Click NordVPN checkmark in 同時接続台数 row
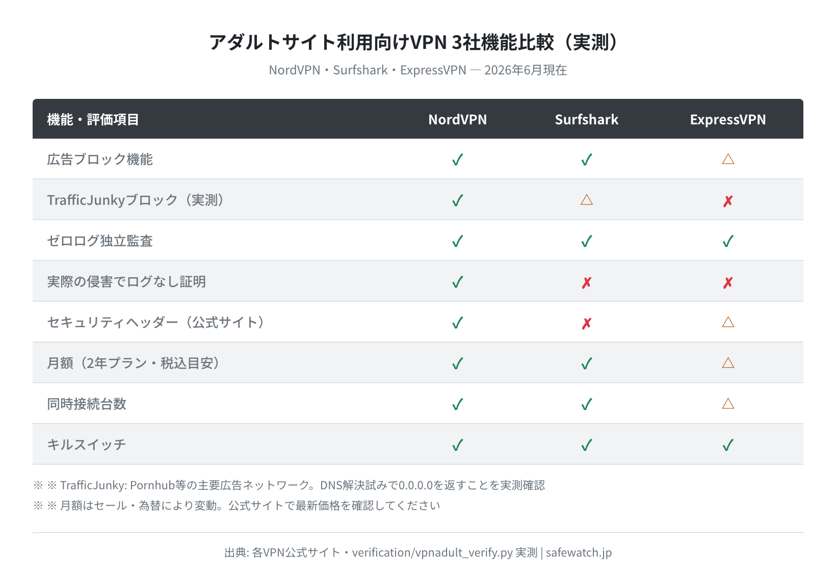 coord(458,404)
